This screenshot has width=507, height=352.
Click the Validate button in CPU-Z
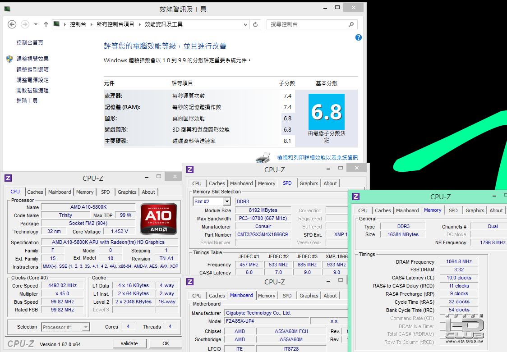pyautogui.click(x=129, y=343)
